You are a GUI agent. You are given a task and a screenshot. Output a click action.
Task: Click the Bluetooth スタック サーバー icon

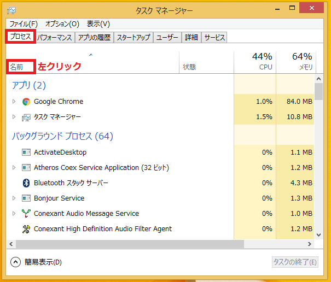tap(26, 183)
